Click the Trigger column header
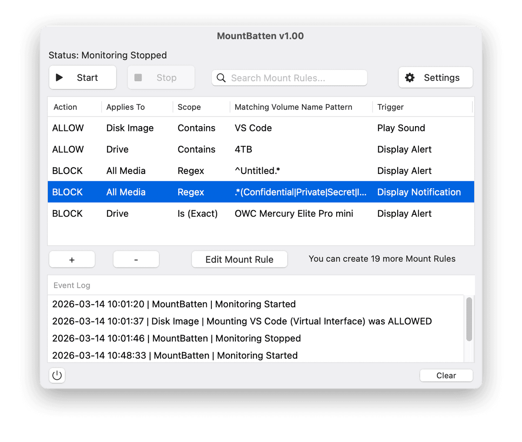Screen dimensions: 522x442 (x=390, y=107)
